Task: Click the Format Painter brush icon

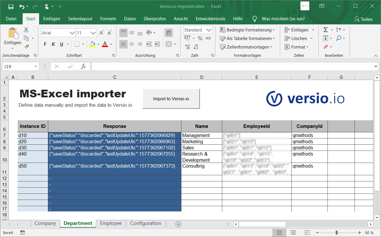Action: 26,46
